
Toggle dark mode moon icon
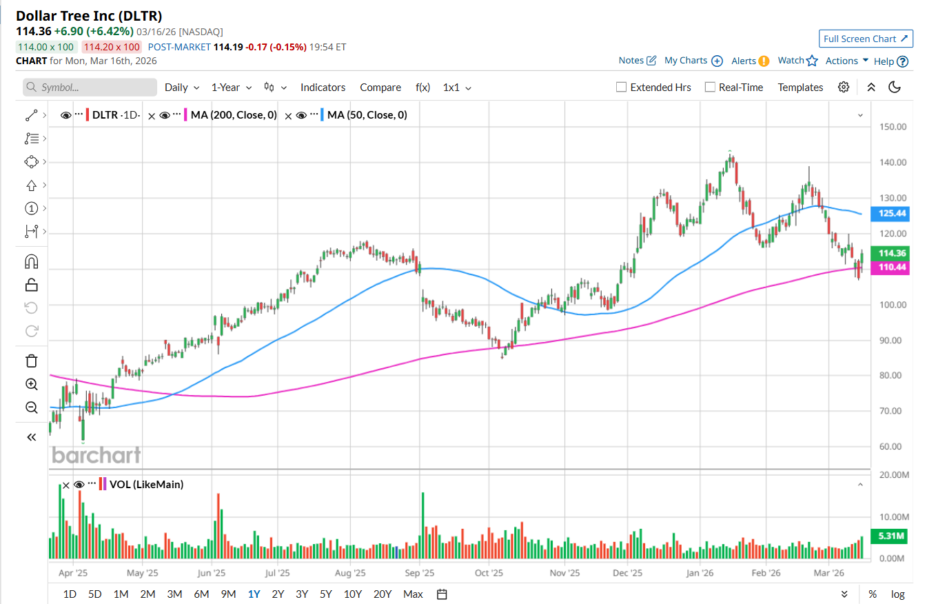895,87
